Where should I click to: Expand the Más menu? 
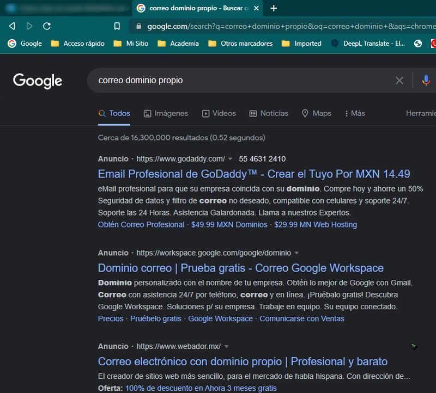(355, 113)
